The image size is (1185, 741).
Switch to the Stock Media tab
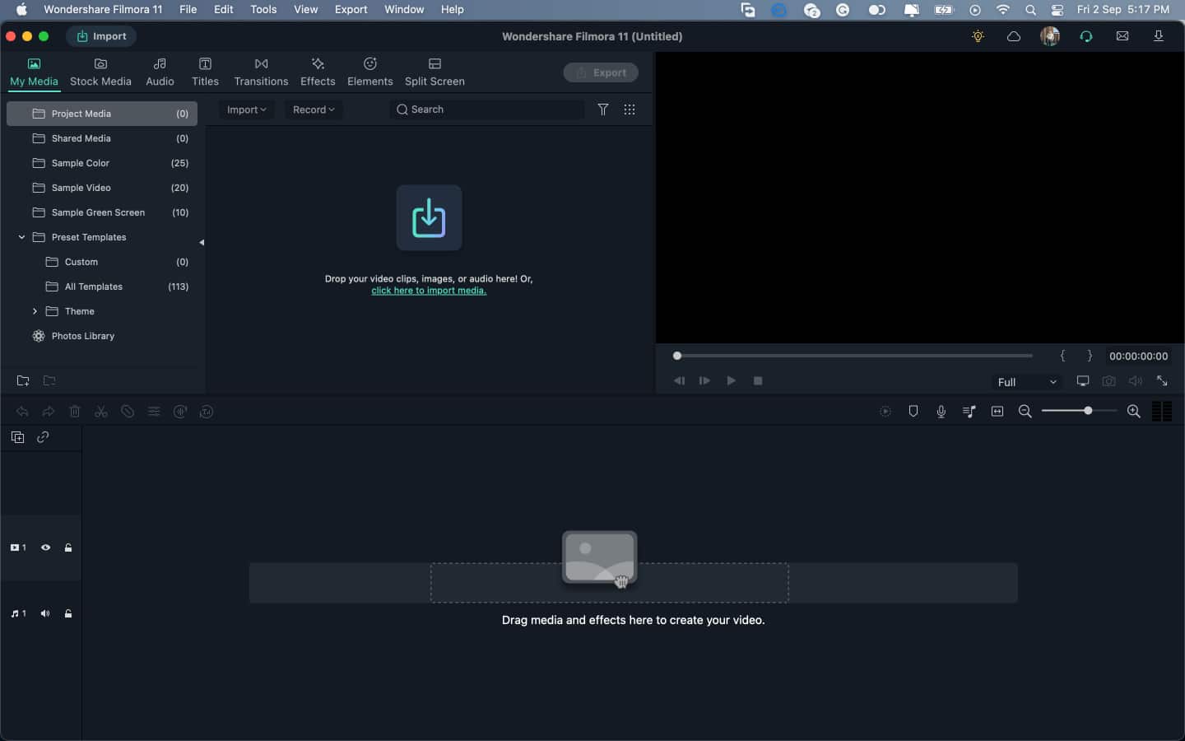click(x=100, y=72)
